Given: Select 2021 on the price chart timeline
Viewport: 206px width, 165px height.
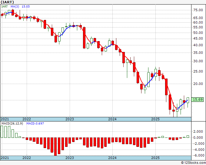Looking at the screenshot, I should tap(5, 119).
